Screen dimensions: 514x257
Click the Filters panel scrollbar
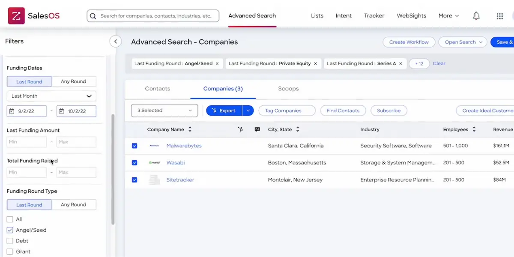(113, 169)
